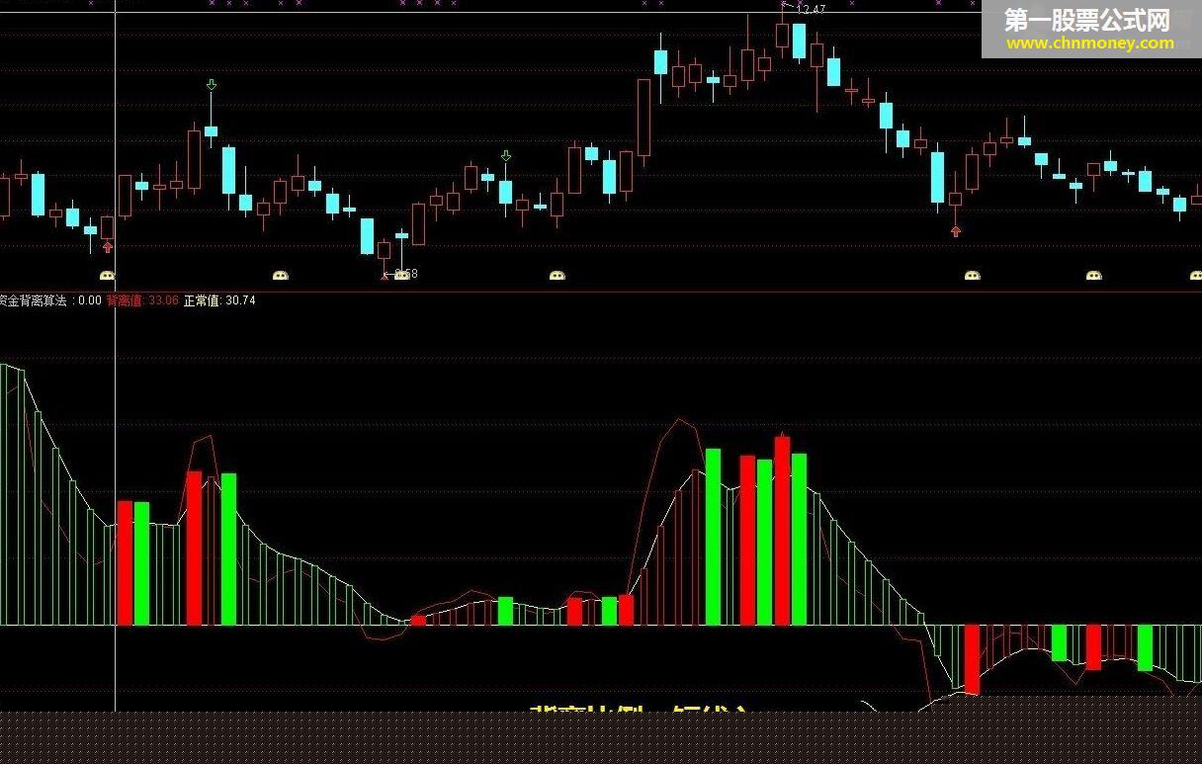Click the red up-arrow below the right-side low

(956, 230)
